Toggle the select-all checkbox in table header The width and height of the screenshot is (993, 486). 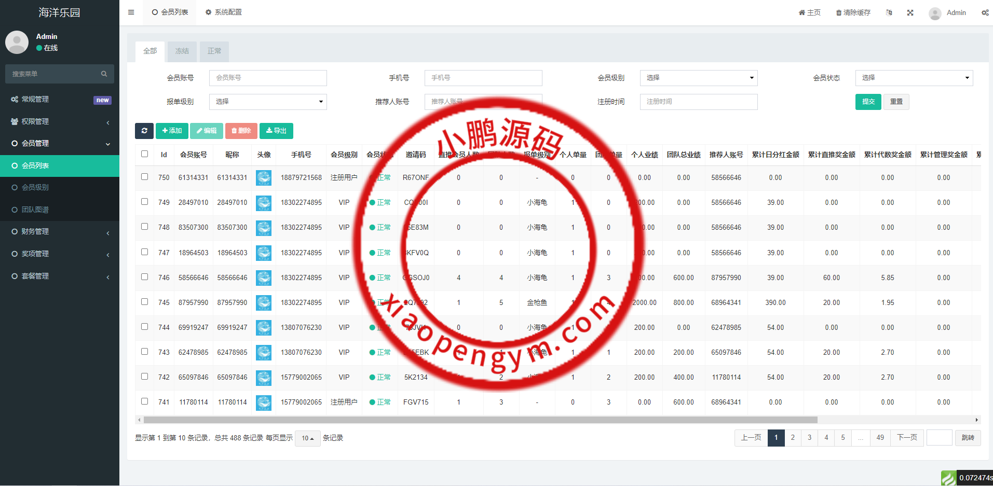tap(144, 154)
